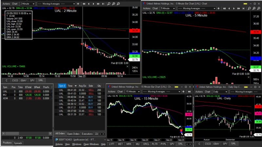The image size is (262, 147).
Task: Click Open Windows in the bottom menu bar
Action: (91, 144)
